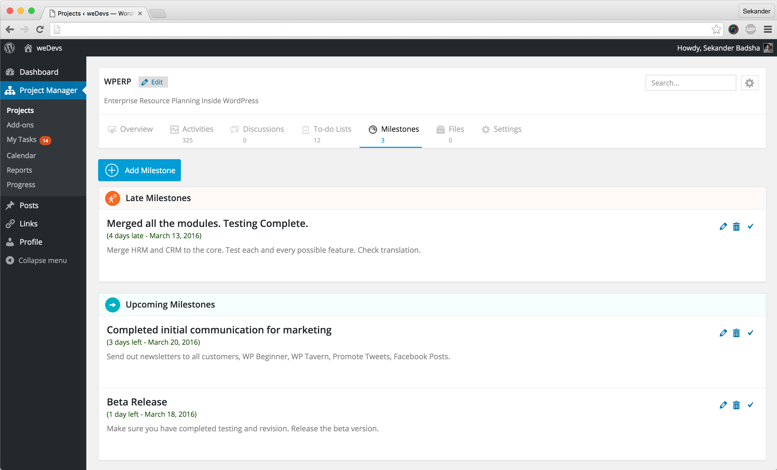Delete the Beta Release milestone
This screenshot has width=777, height=470.
pos(736,405)
